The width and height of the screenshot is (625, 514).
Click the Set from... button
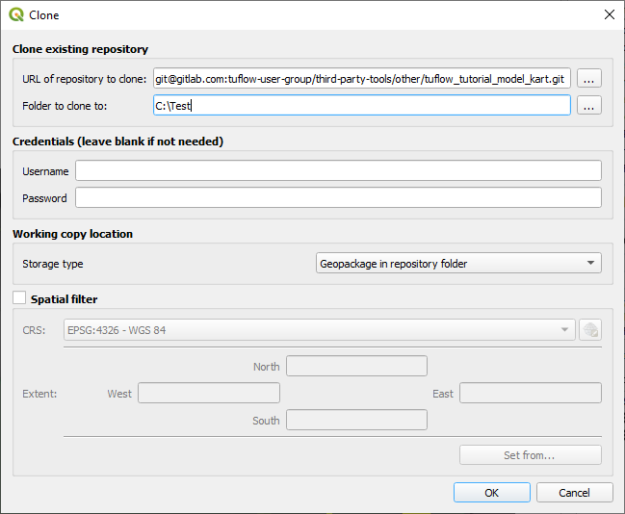530,455
